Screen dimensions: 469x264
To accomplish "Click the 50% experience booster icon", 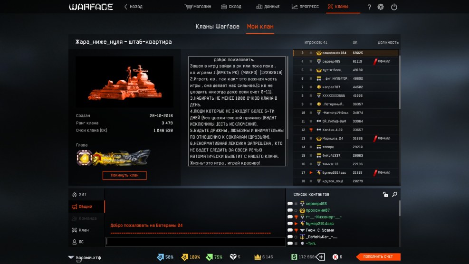I will (161, 257).
